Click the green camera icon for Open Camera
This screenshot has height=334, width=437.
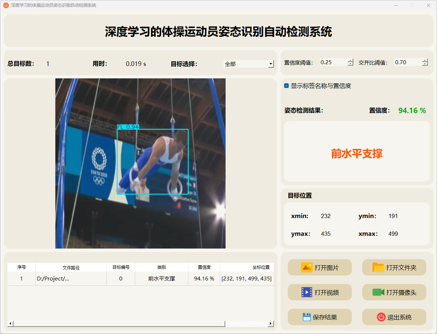(378, 292)
